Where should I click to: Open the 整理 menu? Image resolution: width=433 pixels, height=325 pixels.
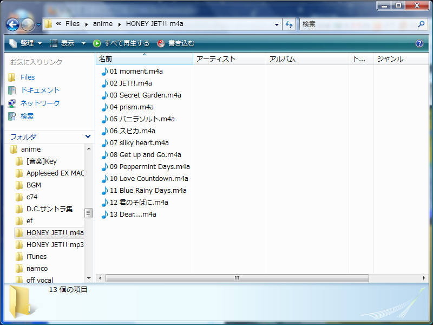25,43
